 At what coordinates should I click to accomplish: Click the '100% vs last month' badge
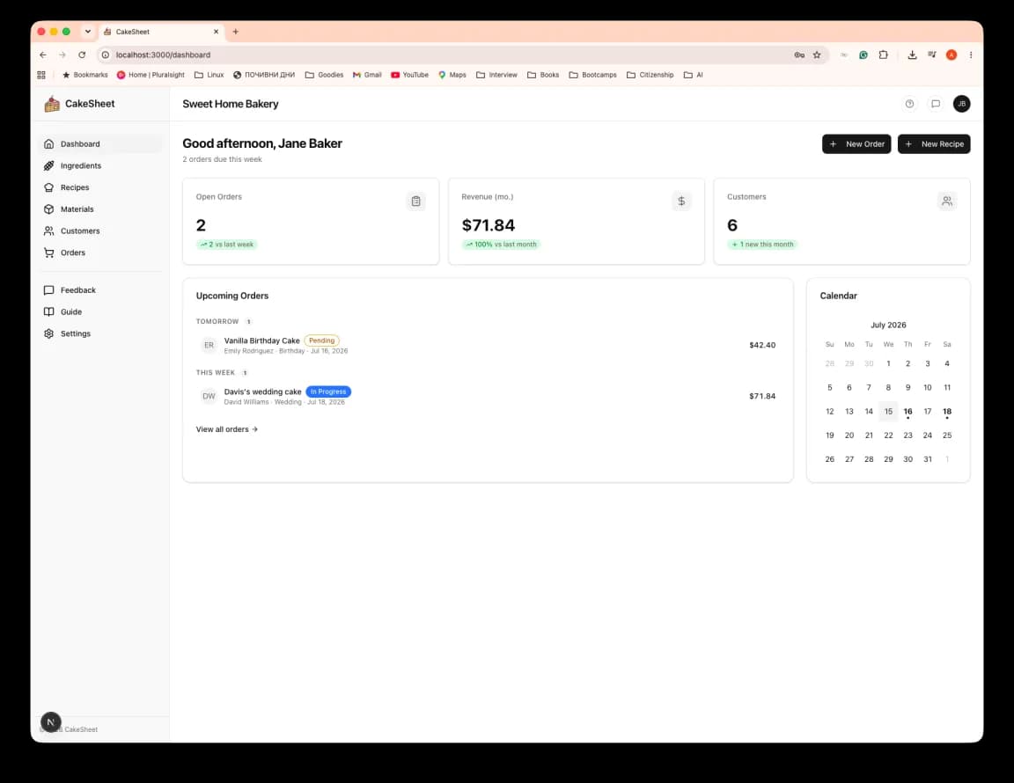coord(501,245)
